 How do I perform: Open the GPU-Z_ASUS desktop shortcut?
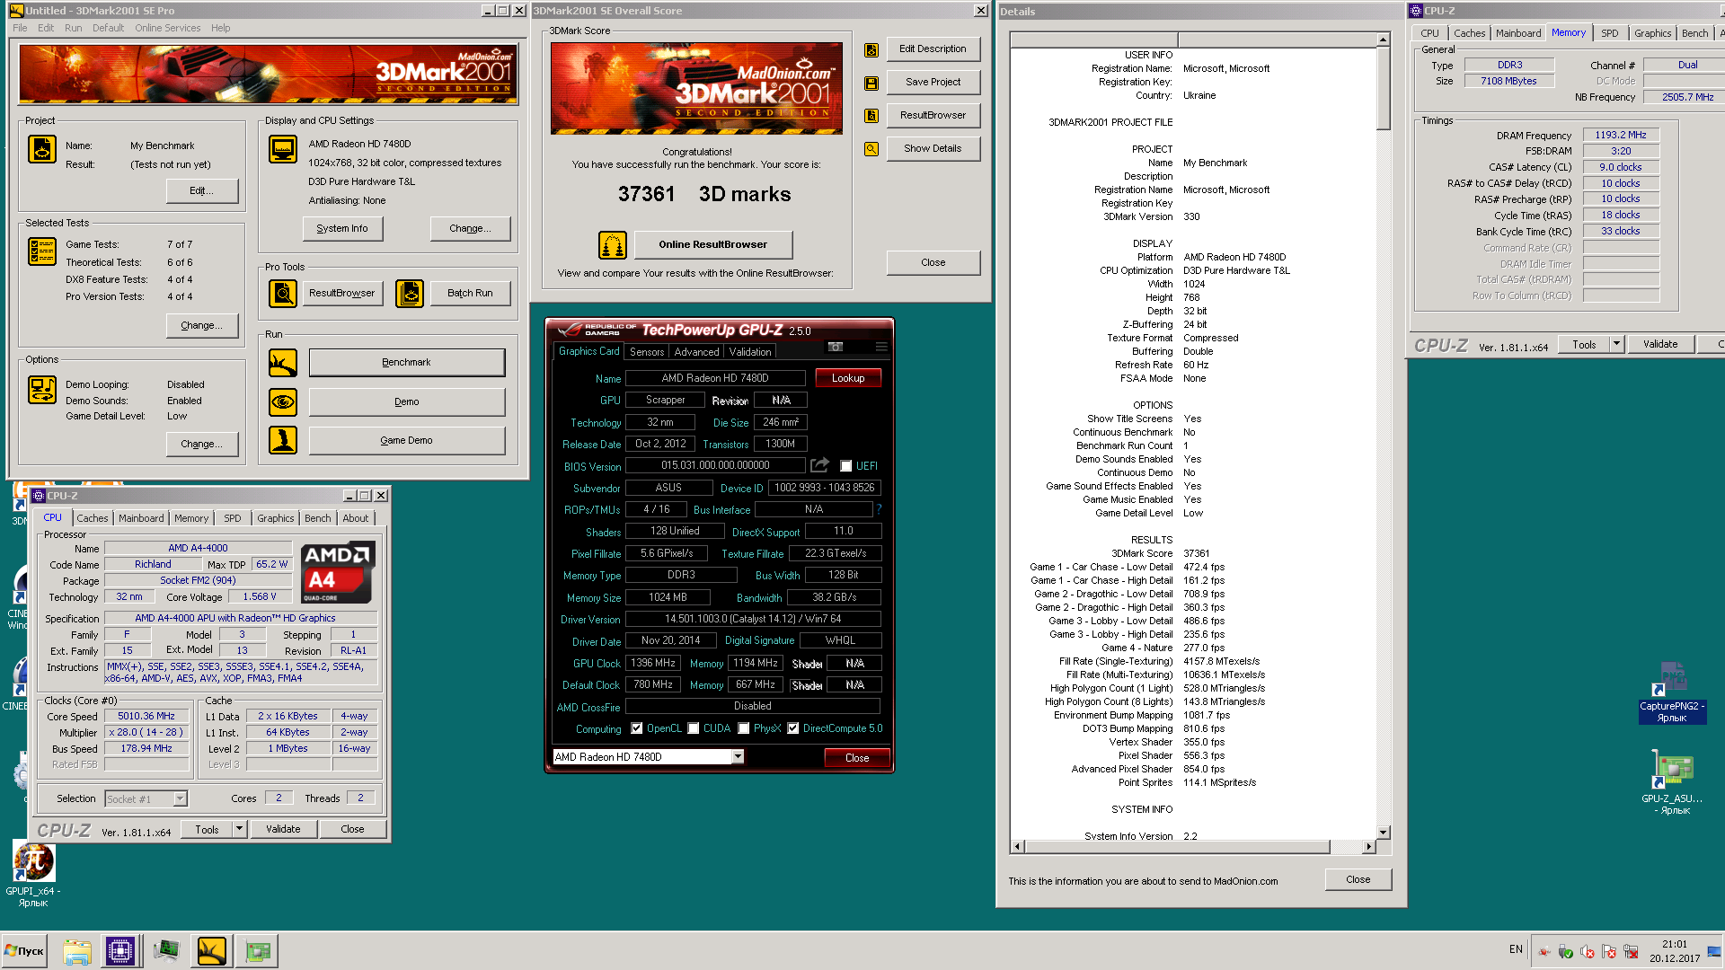1672,783
